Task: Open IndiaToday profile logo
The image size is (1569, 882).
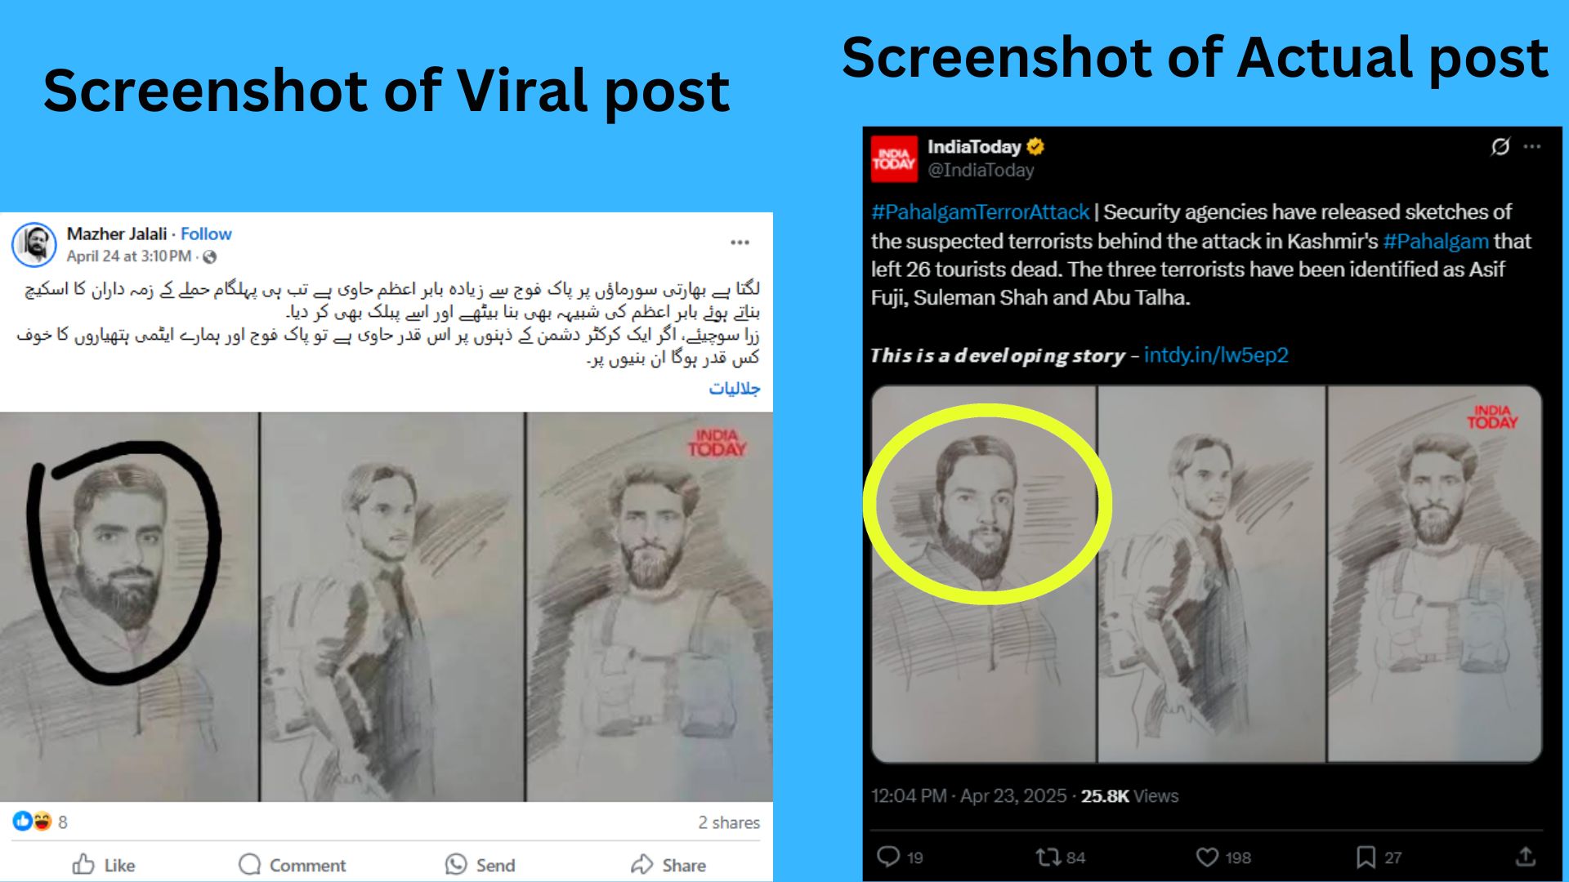Action: 893,158
